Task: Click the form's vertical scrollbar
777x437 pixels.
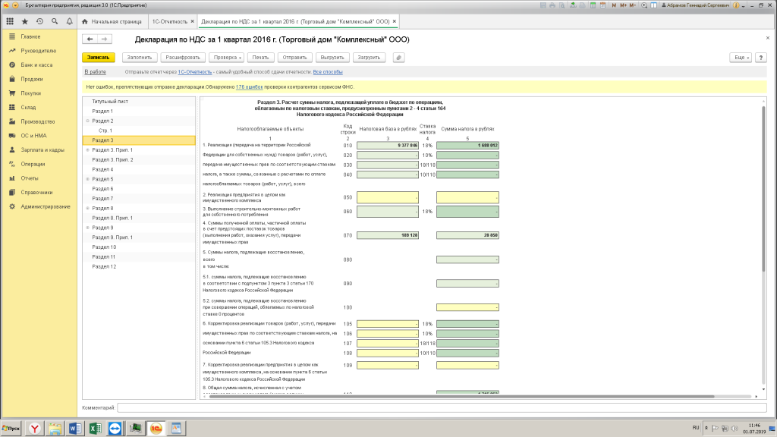Action: point(763,188)
